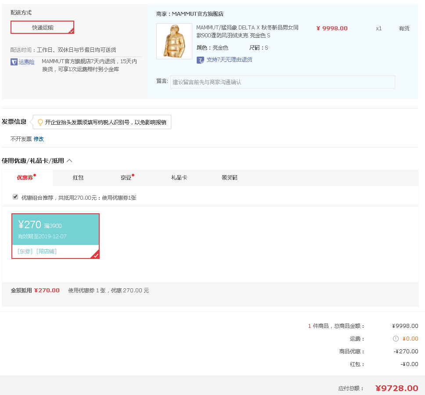This screenshot has width=425, height=395.
Task: Switch to the 领货码 tab
Action: (x=229, y=178)
